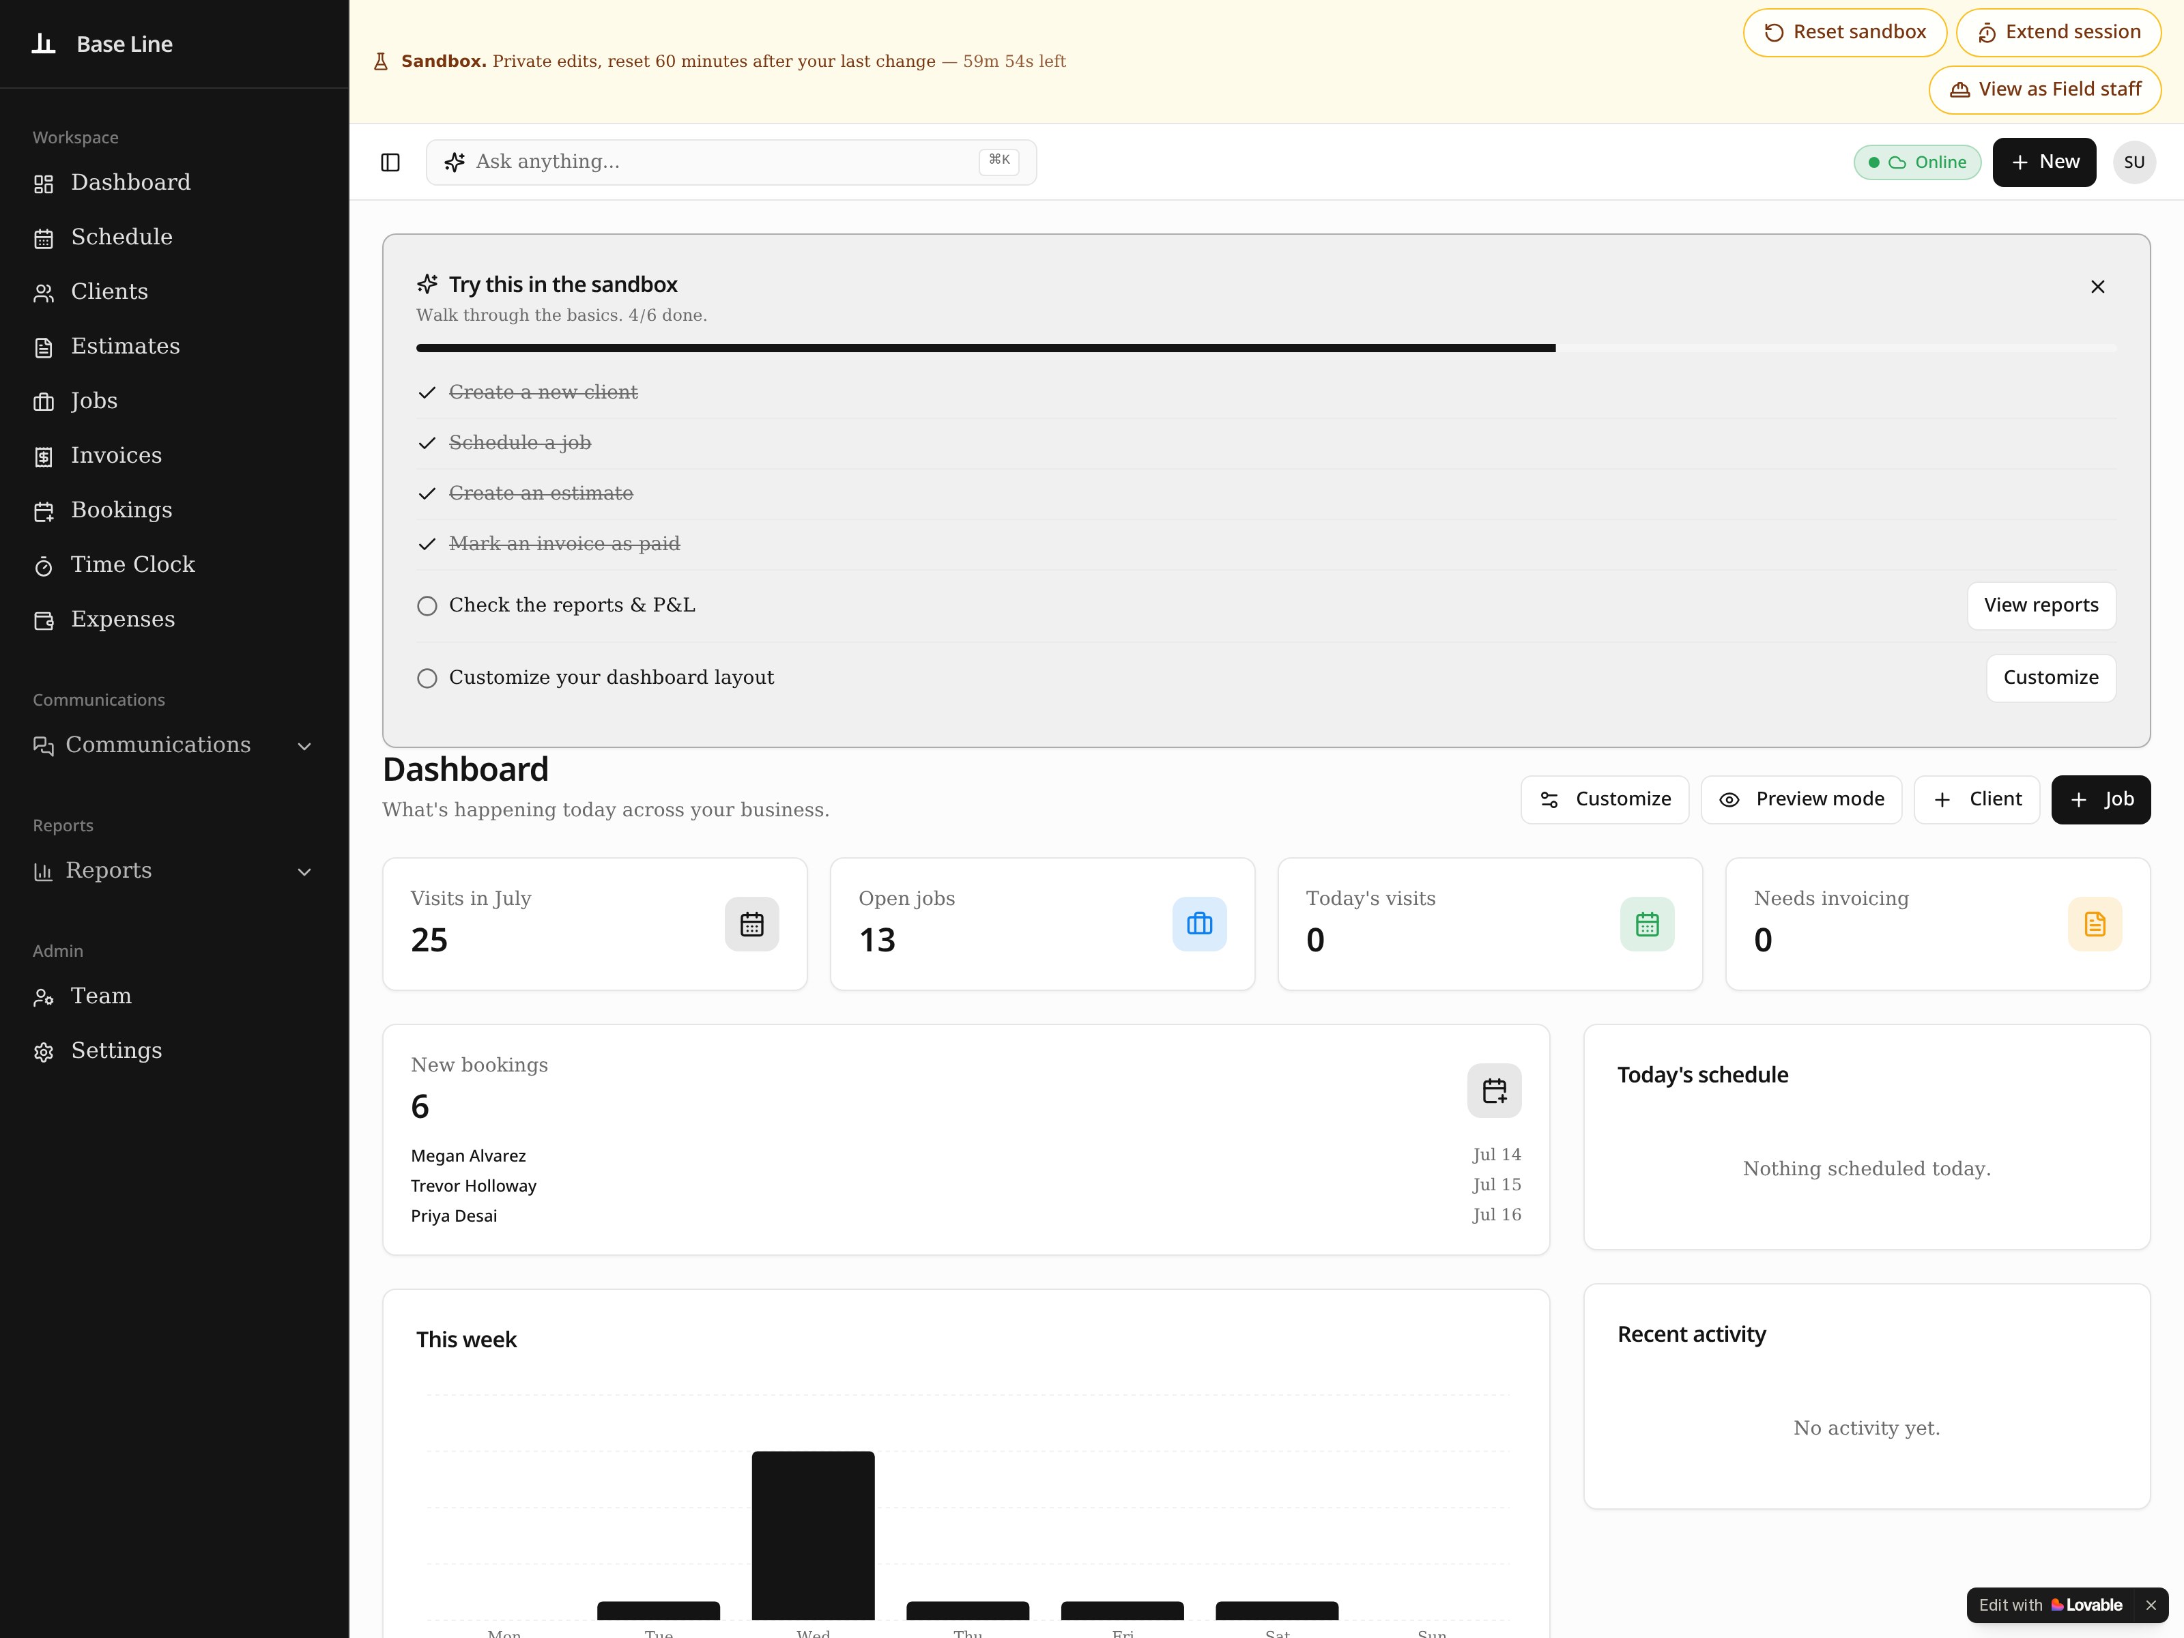Screen dimensions: 2184x1638
Task: Click the ⌘K shortcut badge
Action: [998, 161]
